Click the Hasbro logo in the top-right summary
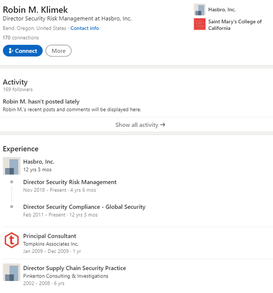The height and width of the screenshot is (293, 273). tap(199, 9)
